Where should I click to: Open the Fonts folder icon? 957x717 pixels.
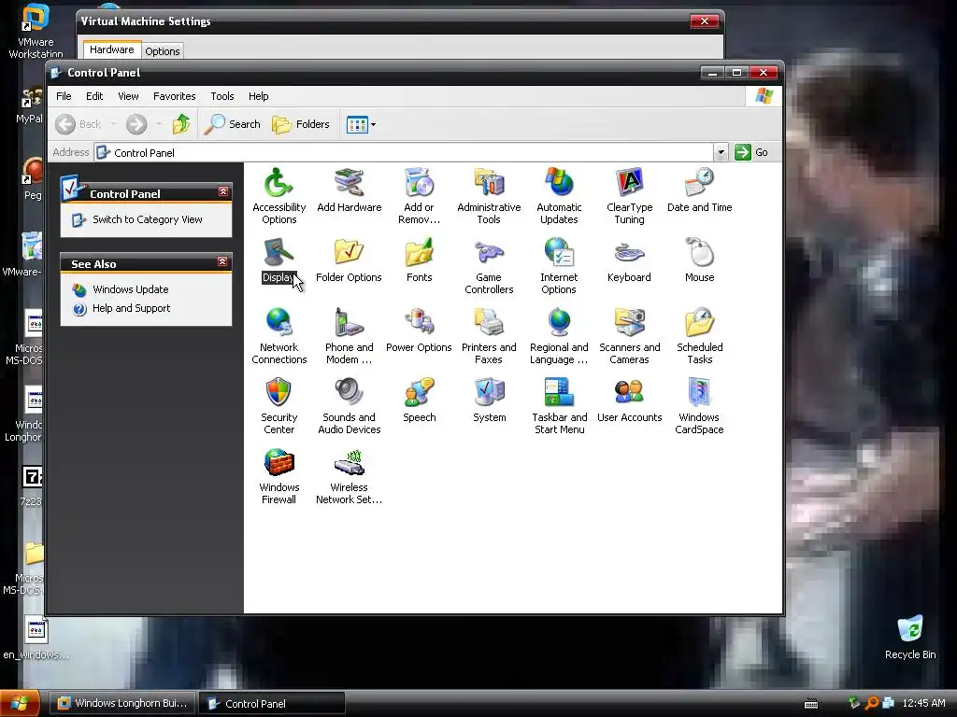pyautogui.click(x=419, y=260)
